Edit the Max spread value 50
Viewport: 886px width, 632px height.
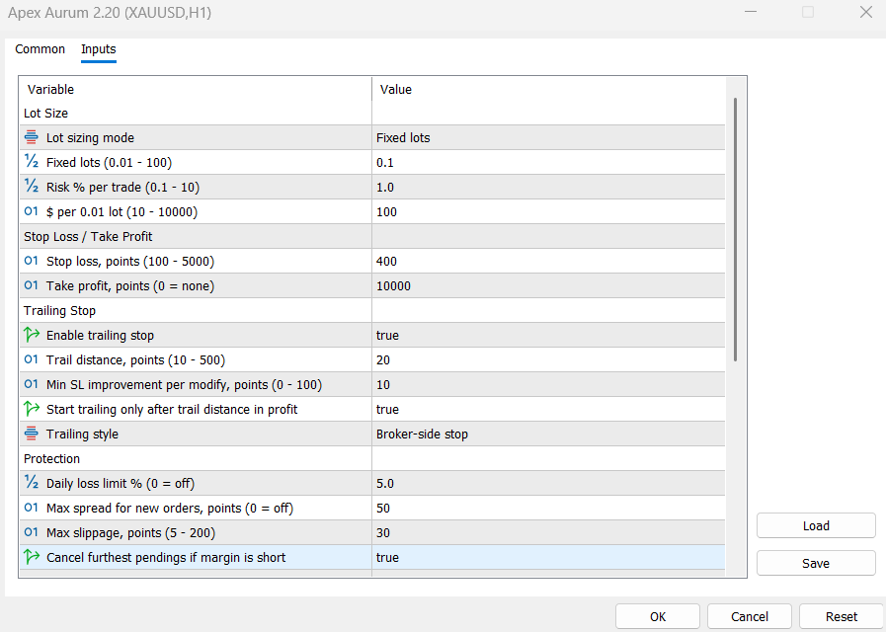(x=548, y=508)
